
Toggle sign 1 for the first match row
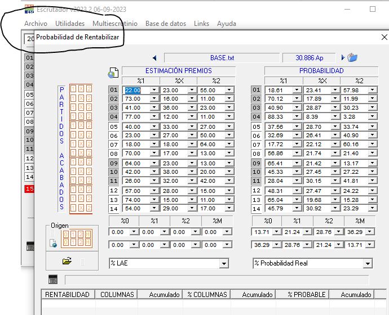[73, 89]
